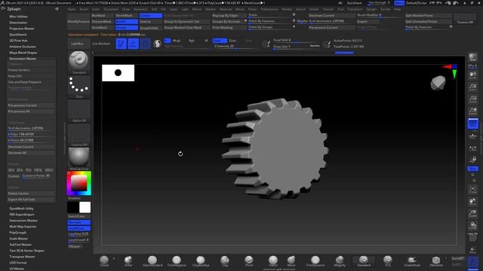Select the TrimDynamic brush

tap(315, 261)
